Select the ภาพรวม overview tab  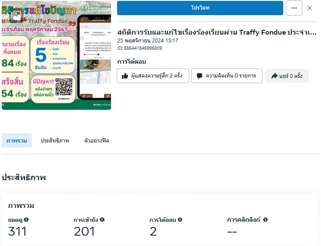[16, 141]
